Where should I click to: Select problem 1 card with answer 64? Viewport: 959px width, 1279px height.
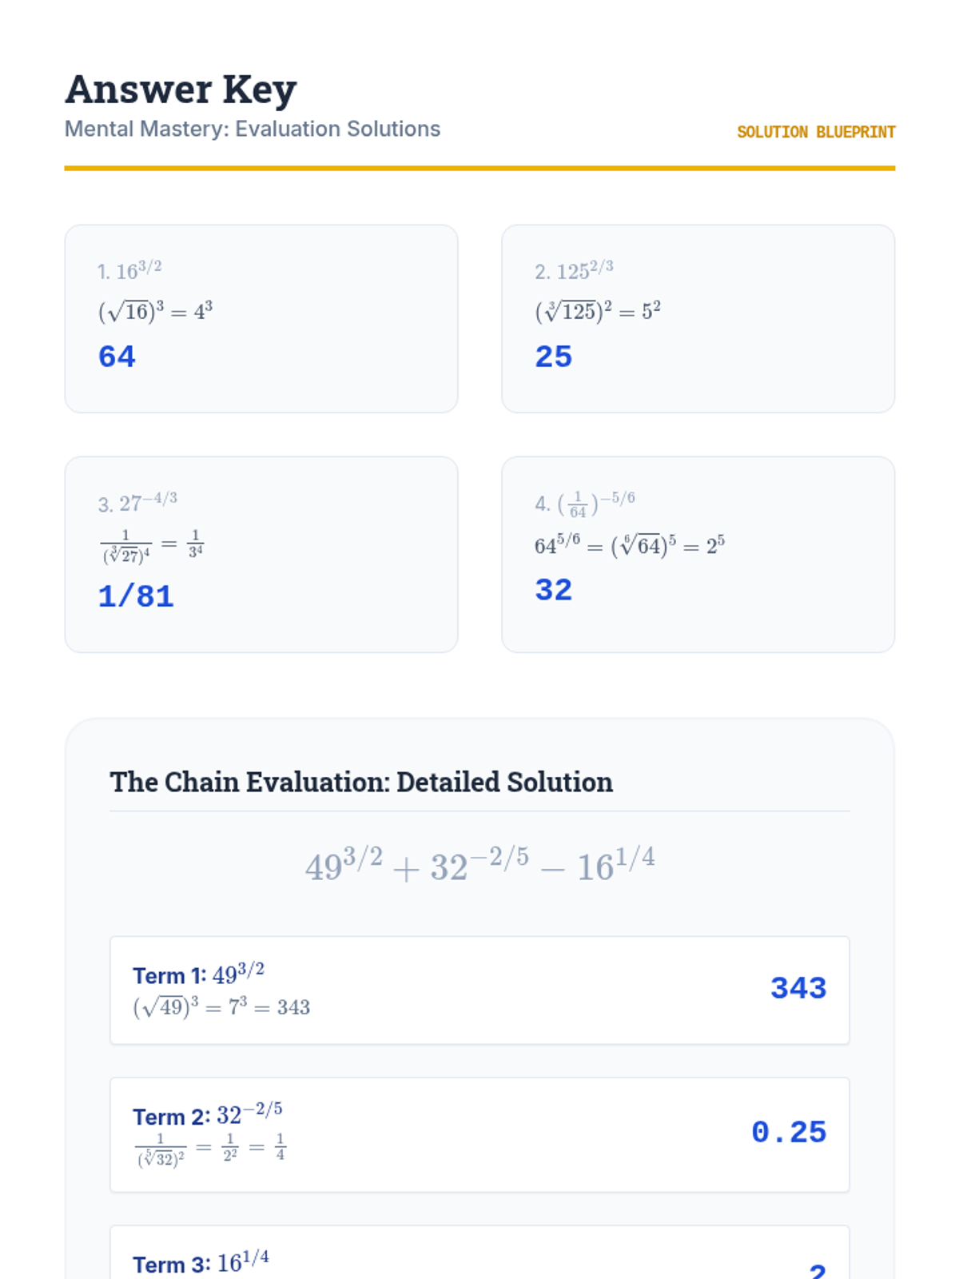tap(261, 319)
